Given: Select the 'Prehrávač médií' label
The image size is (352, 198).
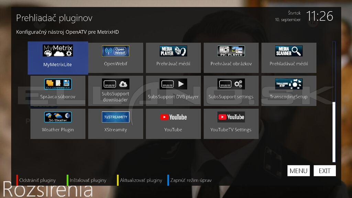Looking at the screenshot, I should (173, 64).
